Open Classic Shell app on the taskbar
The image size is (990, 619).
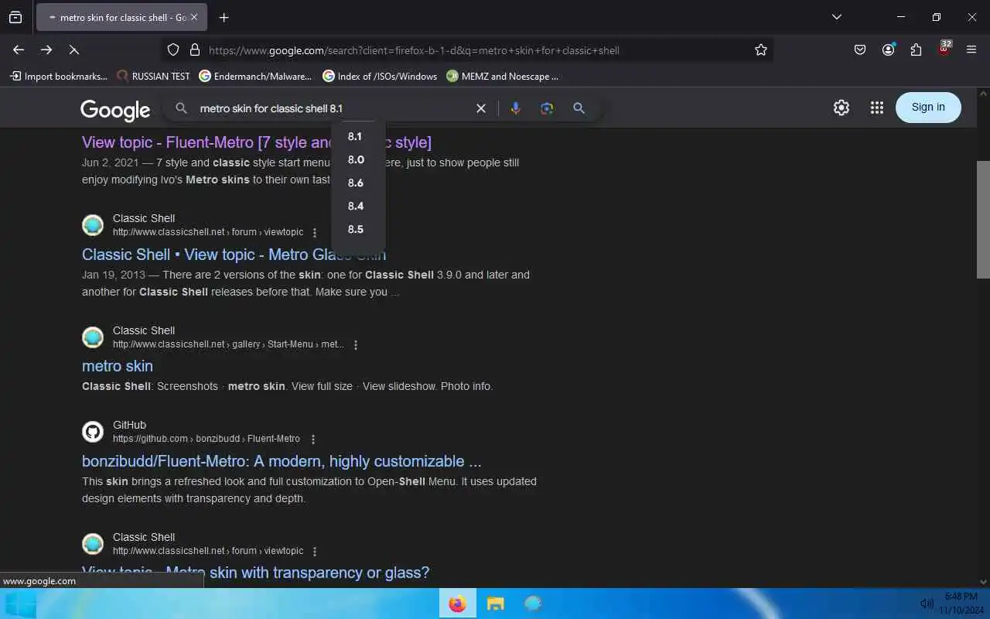533,604
